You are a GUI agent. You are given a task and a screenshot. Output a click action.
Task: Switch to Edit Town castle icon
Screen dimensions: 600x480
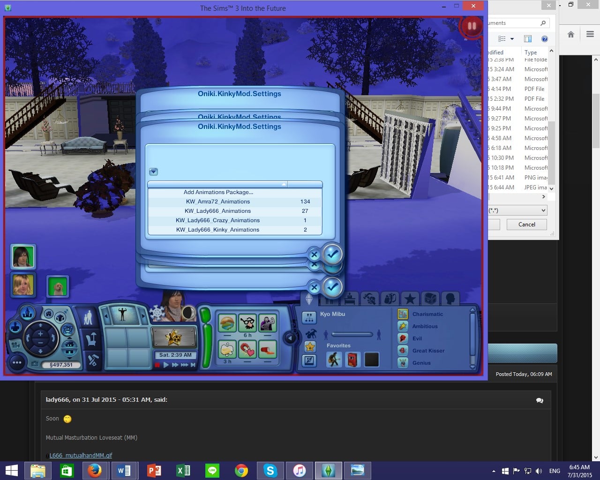coord(29,312)
